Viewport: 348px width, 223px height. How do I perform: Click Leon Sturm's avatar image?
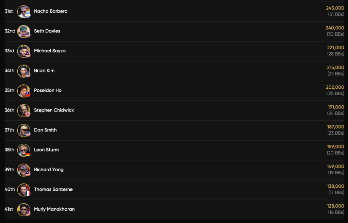pos(24,150)
